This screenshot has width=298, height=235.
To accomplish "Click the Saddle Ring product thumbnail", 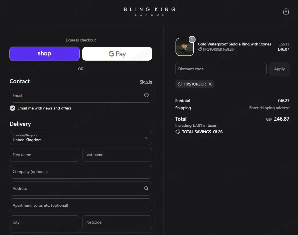I will coord(185,47).
